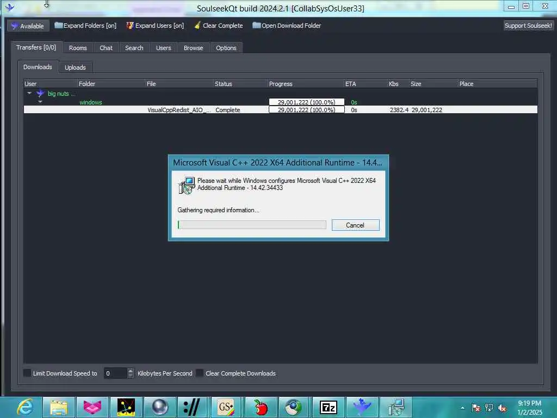Open the GS taskbar application
Image resolution: width=557 pixels, height=418 pixels.
(x=227, y=407)
